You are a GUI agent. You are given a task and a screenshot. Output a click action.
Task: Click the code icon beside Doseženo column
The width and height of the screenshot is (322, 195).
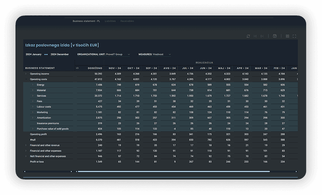77,68
